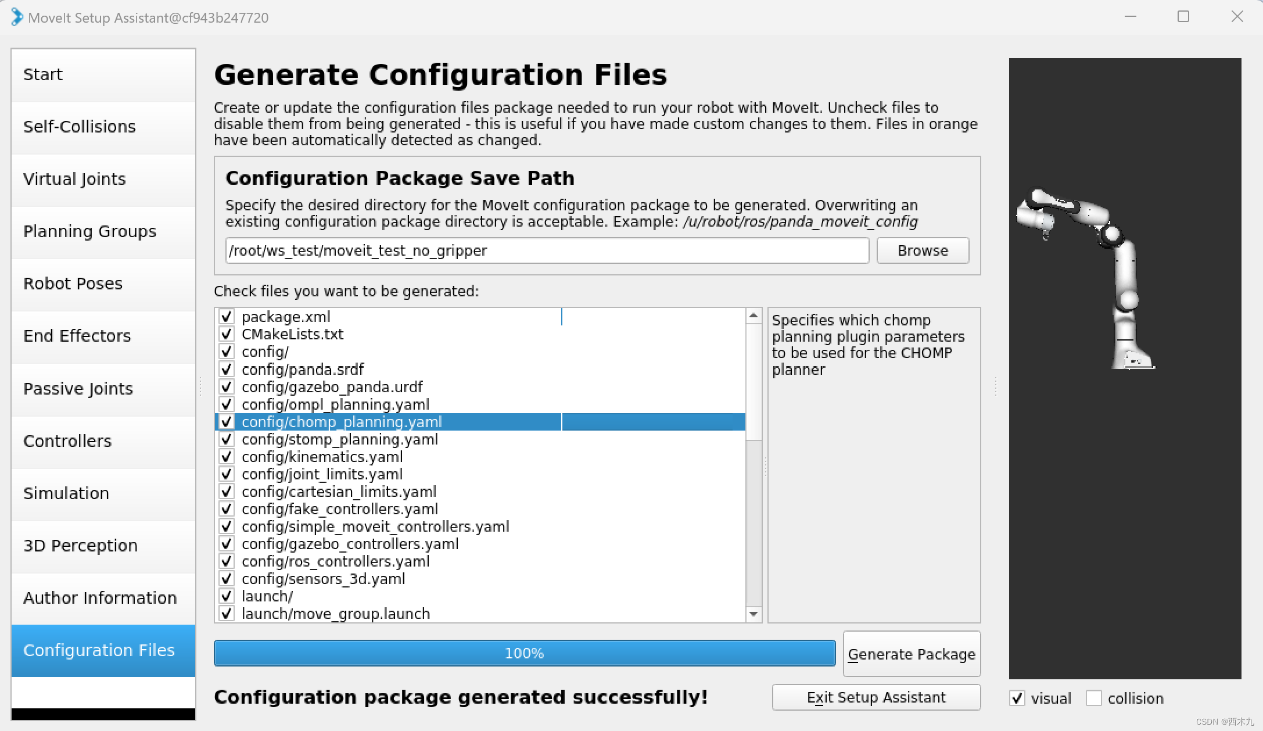This screenshot has width=1263, height=731.
Task: Click the Generate Package button
Action: [x=911, y=653]
